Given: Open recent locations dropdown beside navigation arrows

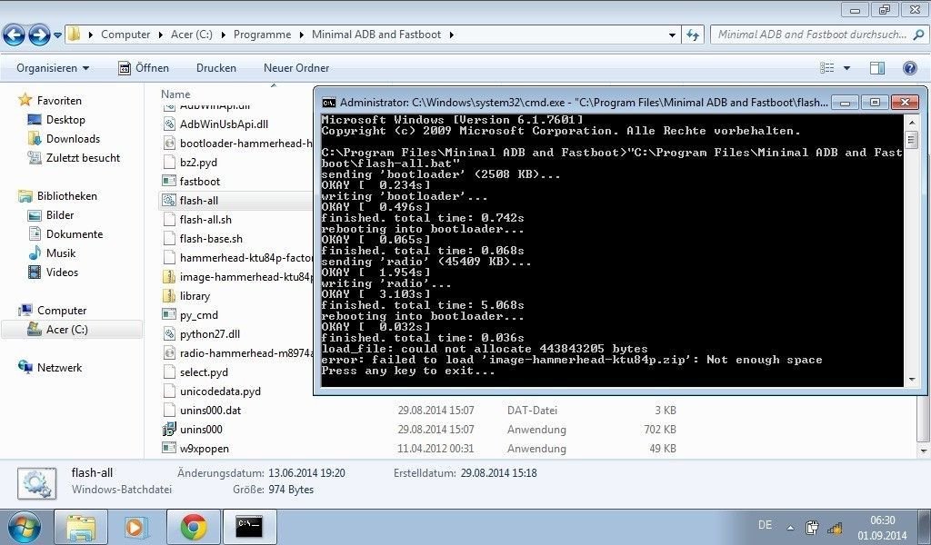Looking at the screenshot, I should click(x=57, y=35).
